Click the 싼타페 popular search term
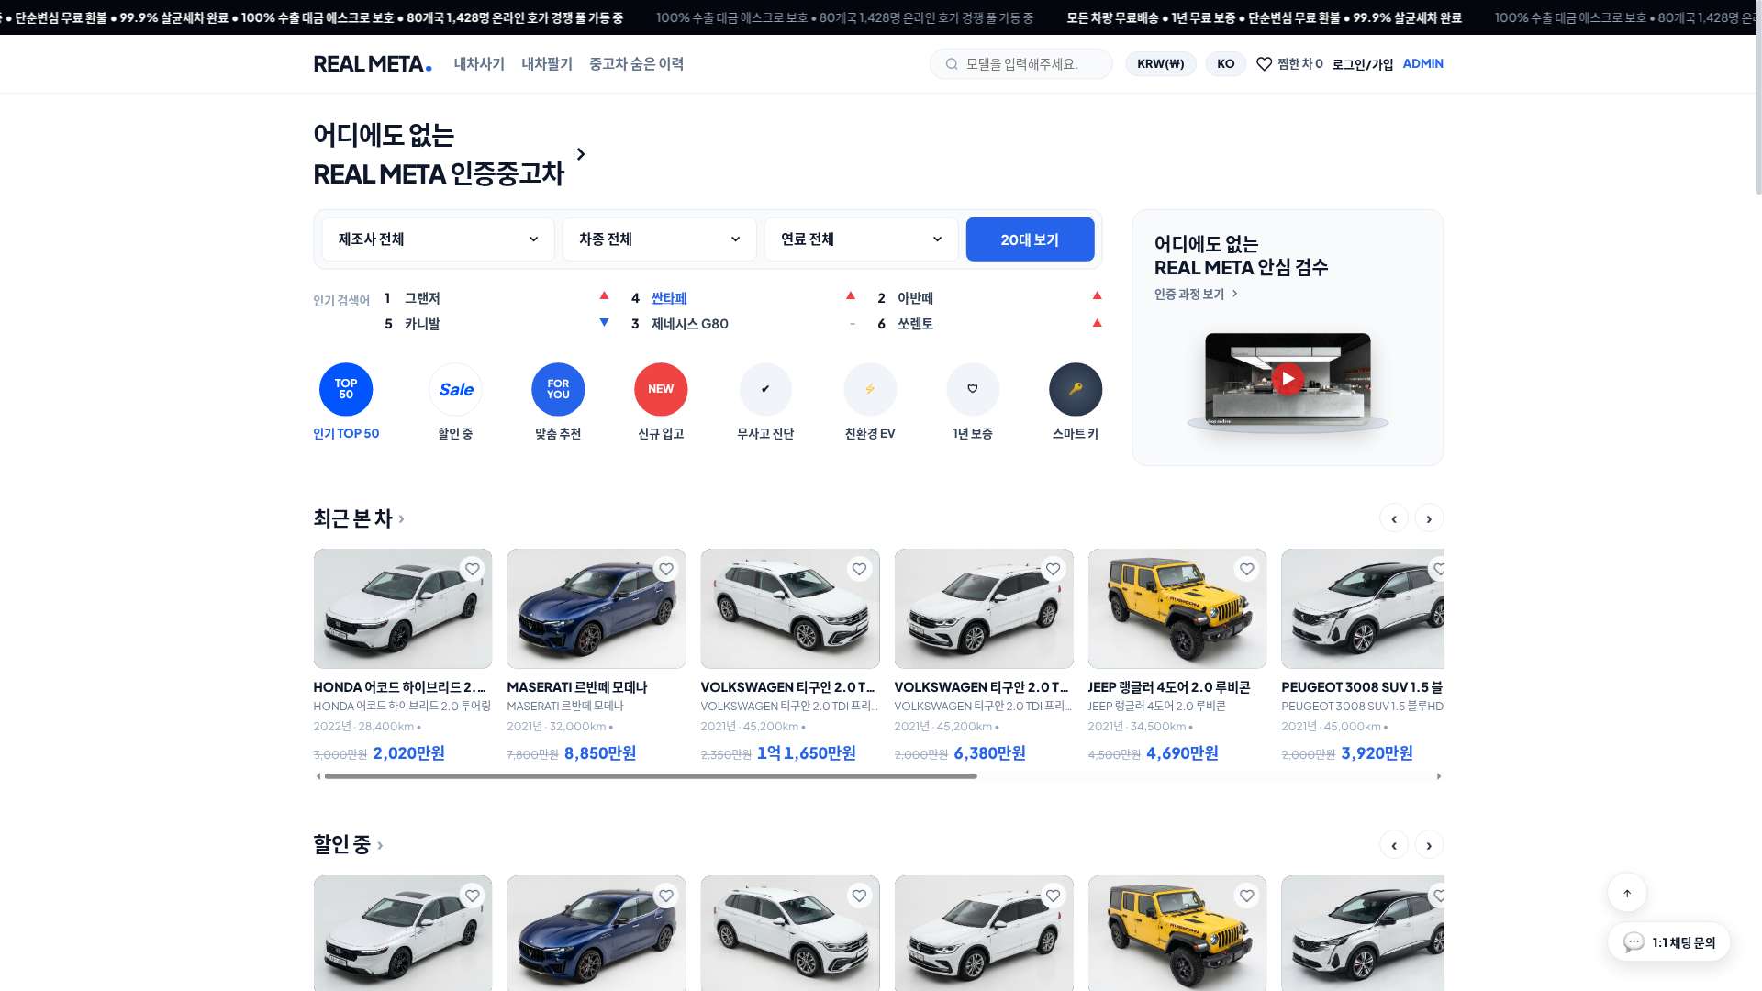1762x991 pixels. pyautogui.click(x=669, y=298)
